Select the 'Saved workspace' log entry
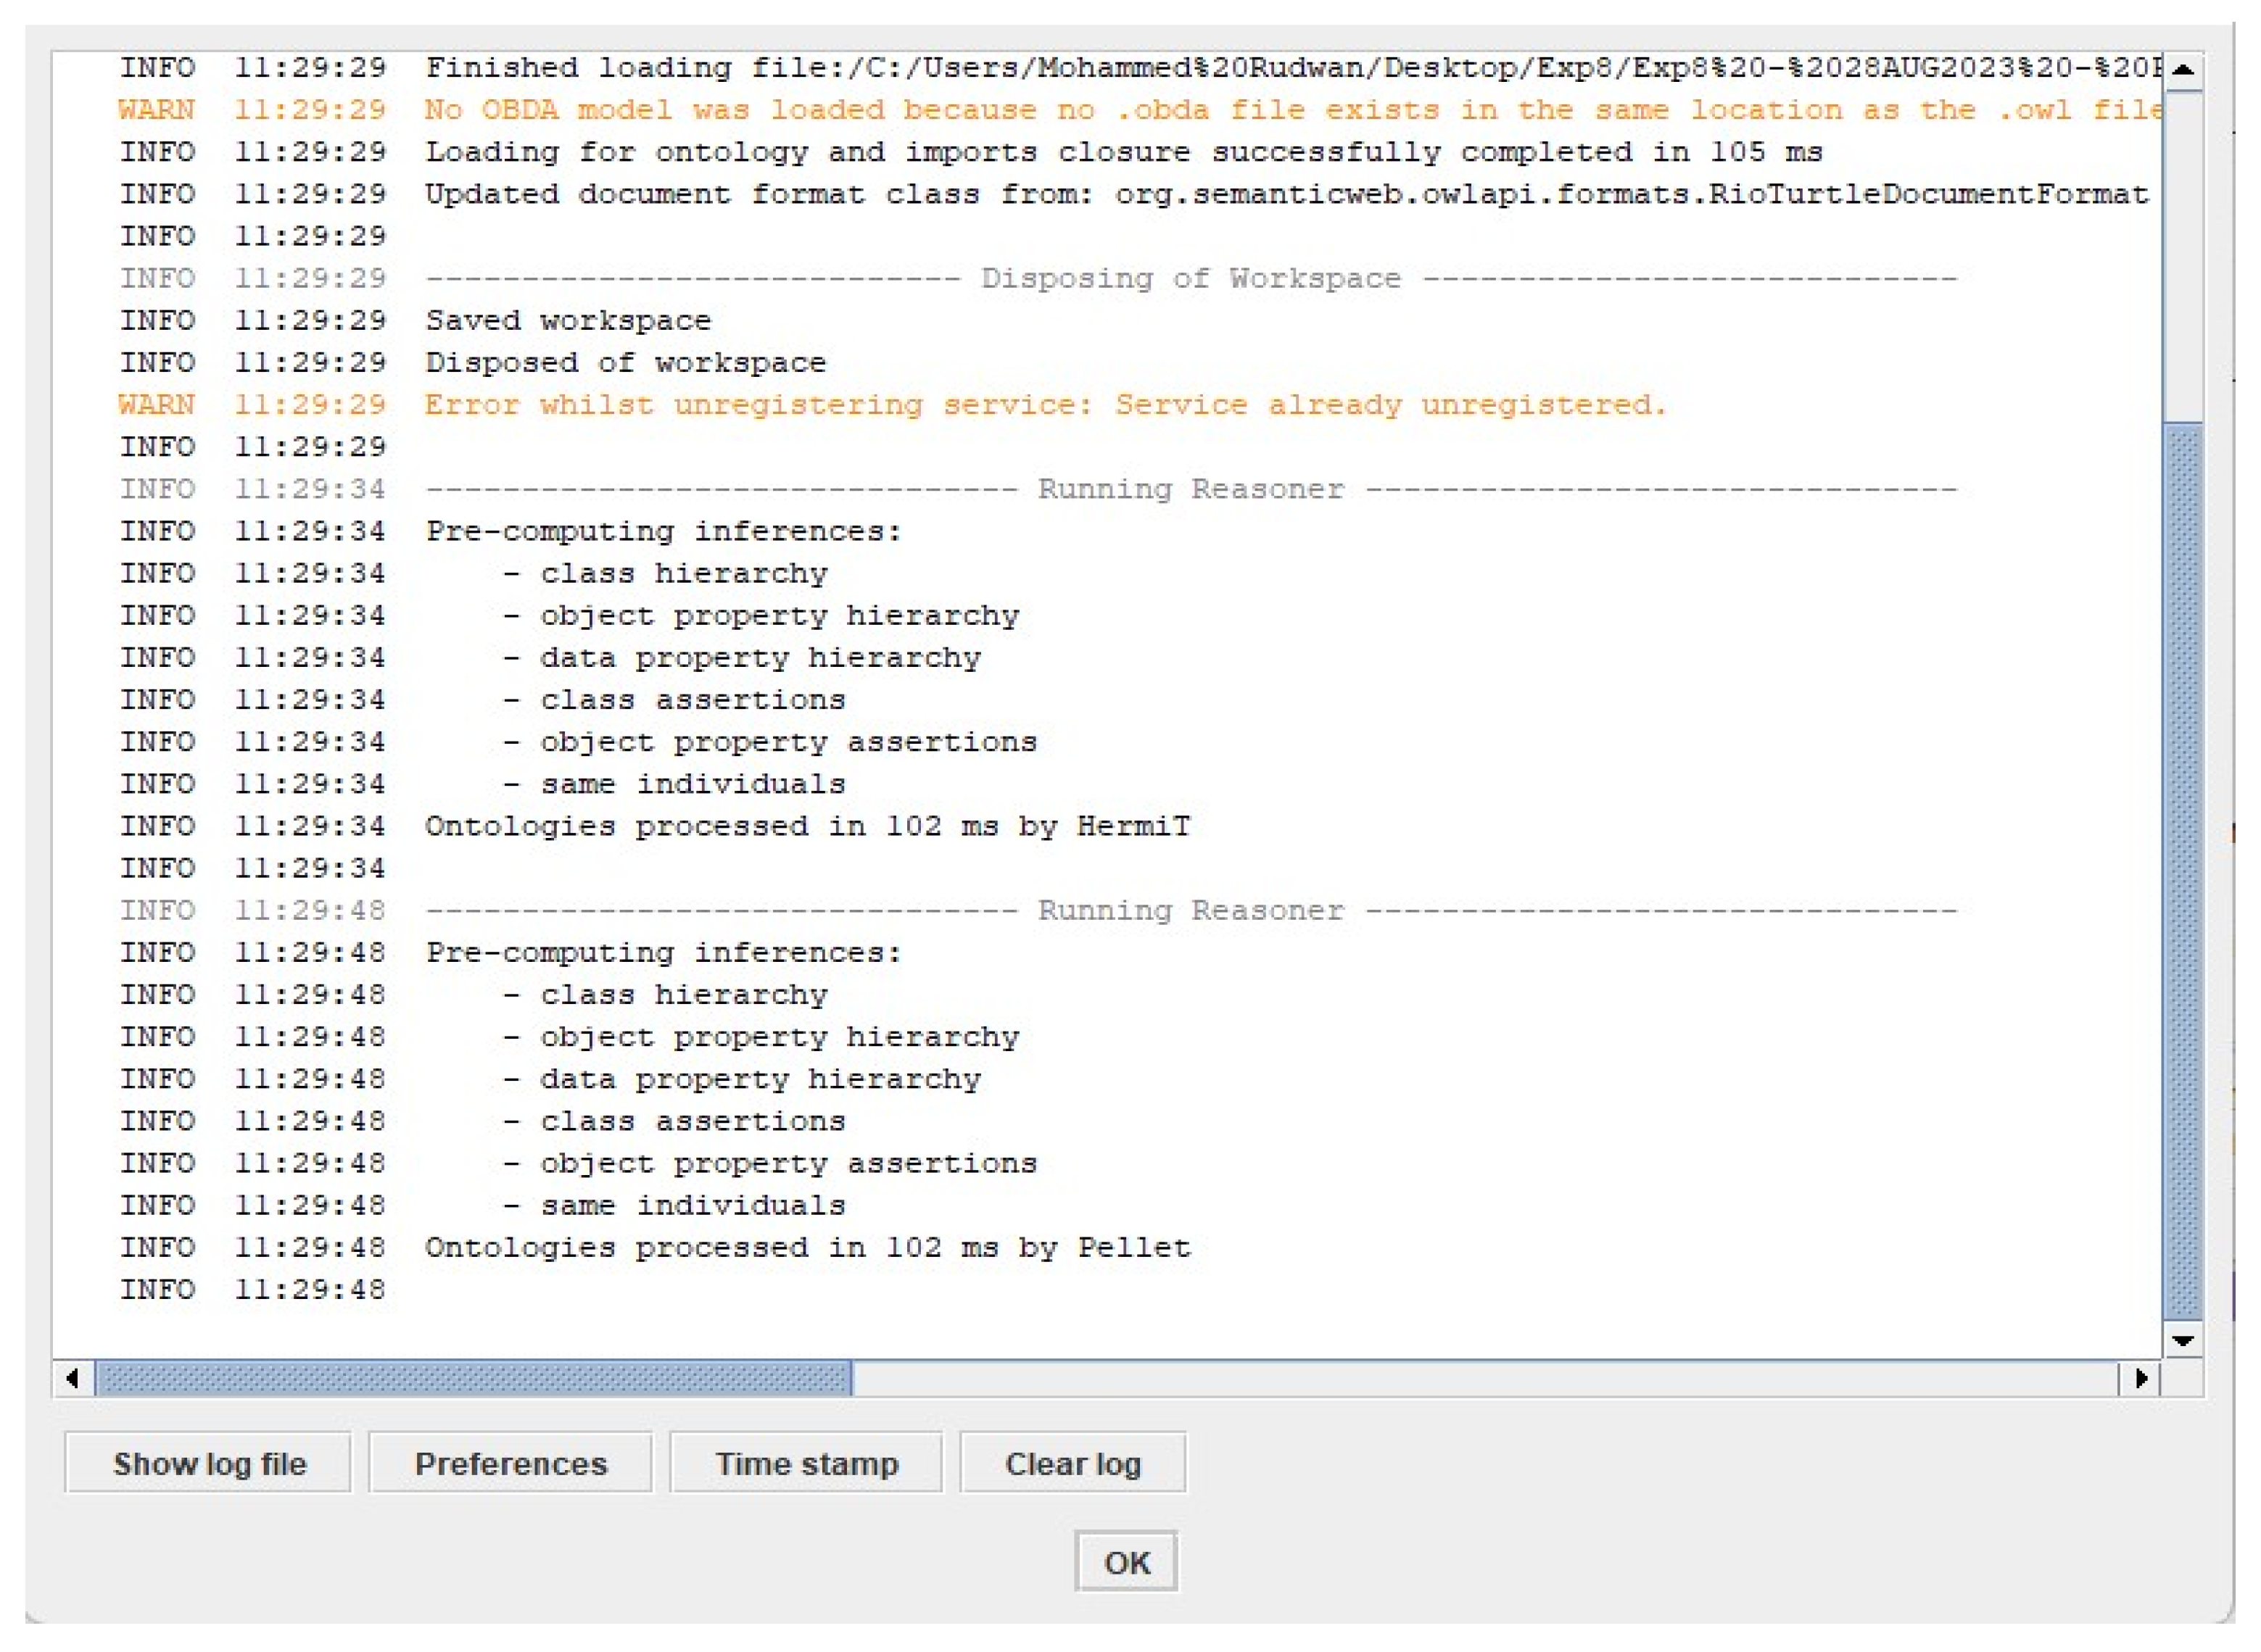Image resolution: width=2261 pixels, height=1652 pixels. click(569, 320)
